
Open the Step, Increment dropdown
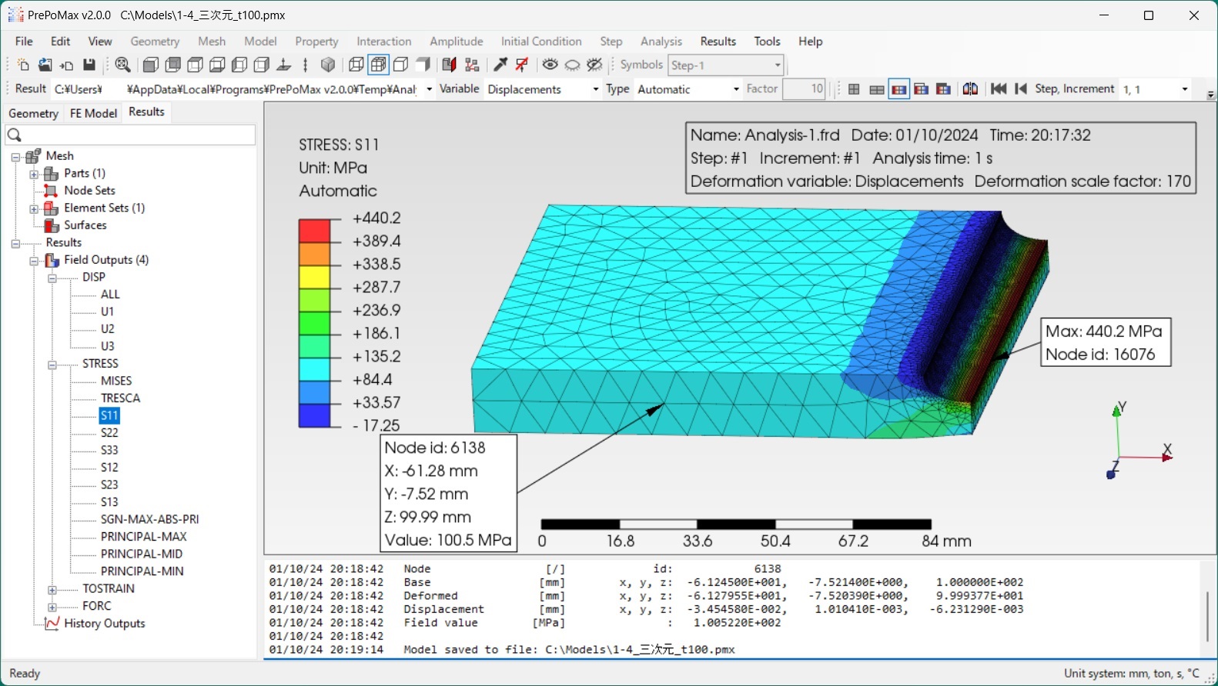tap(1185, 89)
